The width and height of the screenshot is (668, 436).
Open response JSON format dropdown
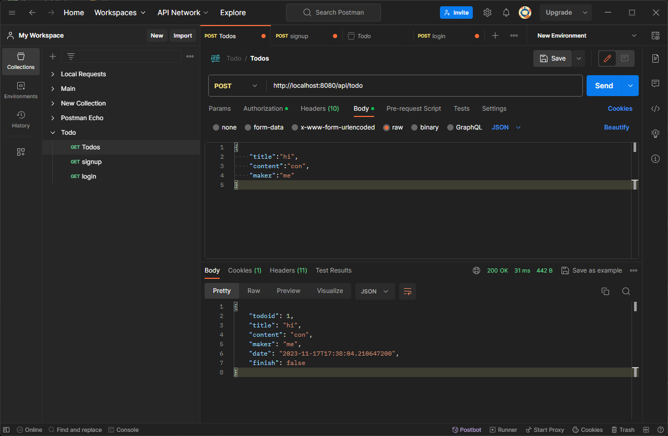tap(375, 291)
